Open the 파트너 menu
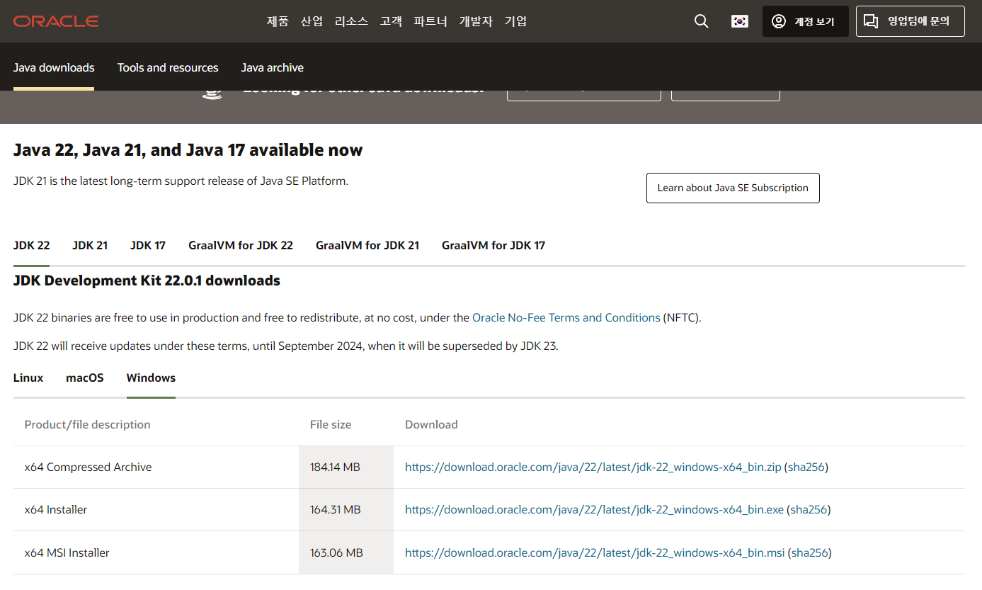Viewport: 982px width, 590px height. click(x=430, y=21)
